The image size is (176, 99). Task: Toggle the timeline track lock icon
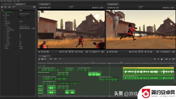pyautogui.click(x=40, y=66)
